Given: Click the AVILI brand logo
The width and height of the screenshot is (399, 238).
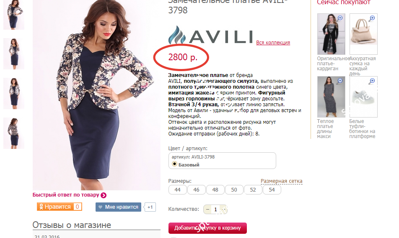Looking at the screenshot, I should click(x=210, y=35).
